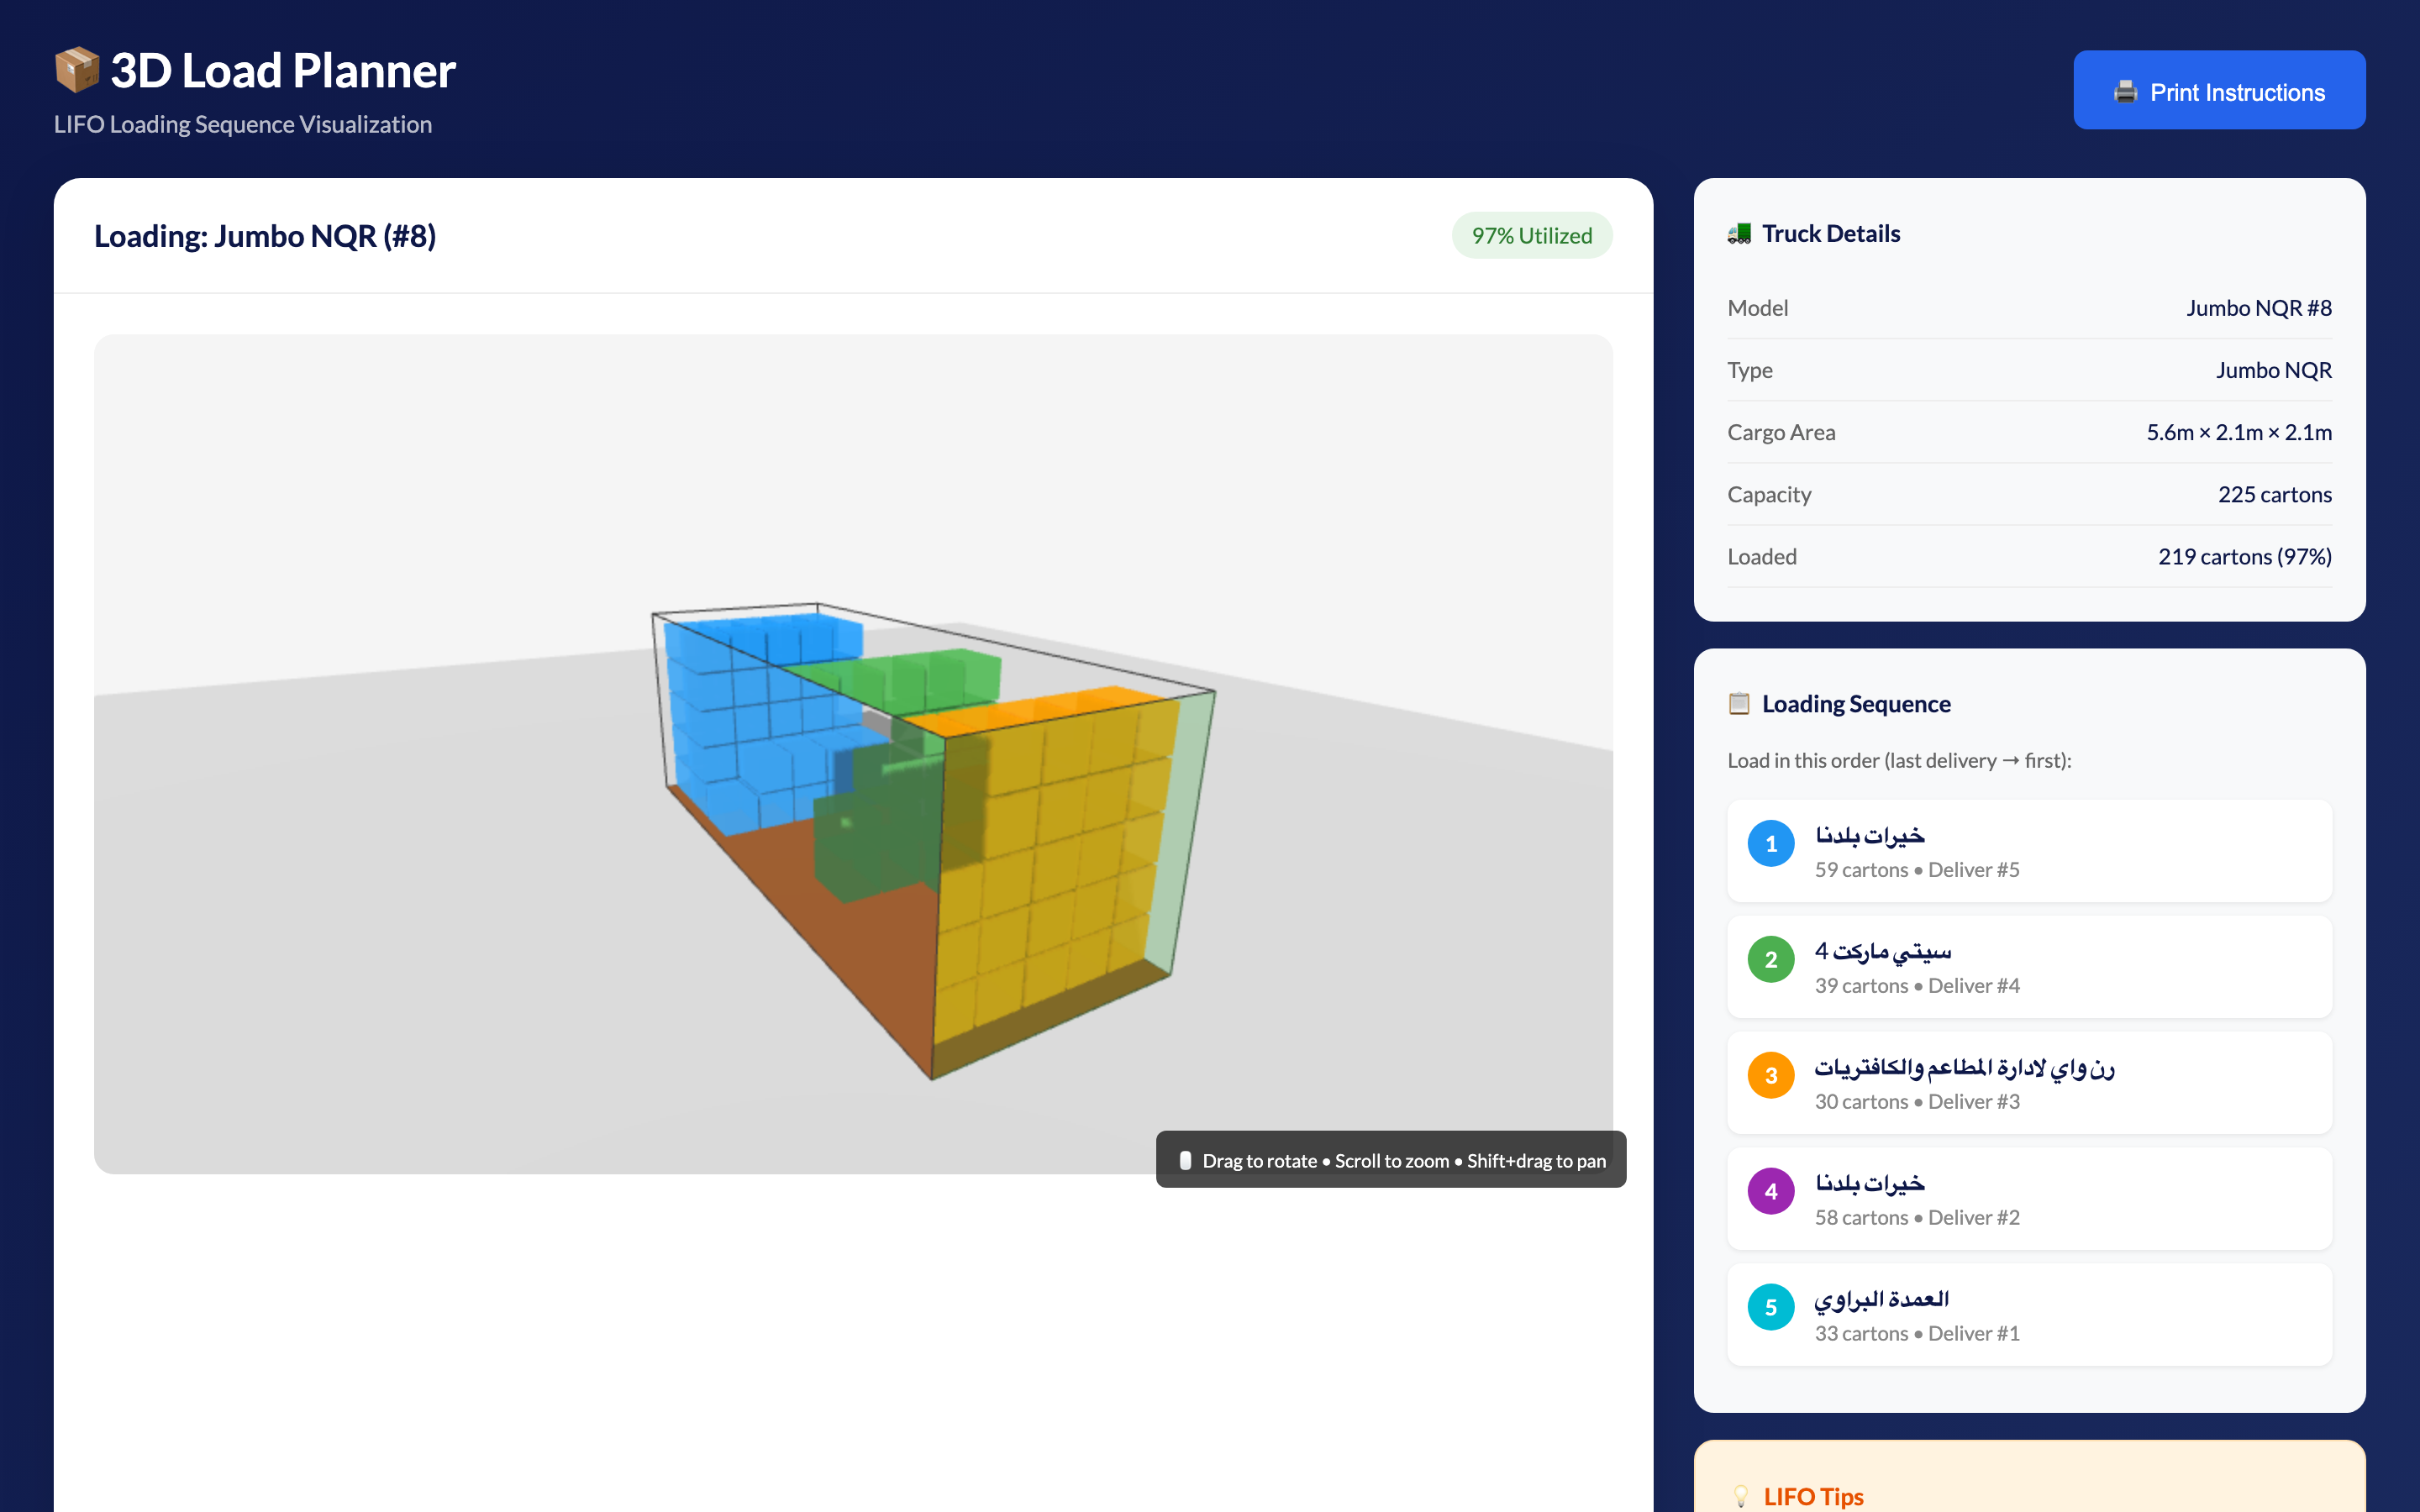
Task: Click the Print Instructions button
Action: (2219, 90)
